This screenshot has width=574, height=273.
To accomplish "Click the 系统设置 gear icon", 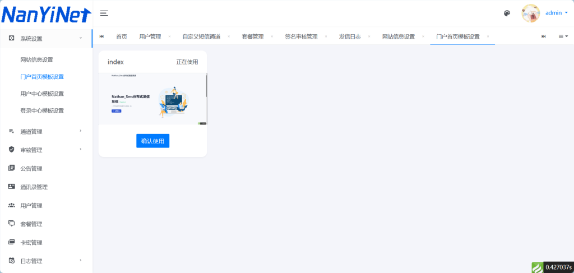I will coord(11,38).
